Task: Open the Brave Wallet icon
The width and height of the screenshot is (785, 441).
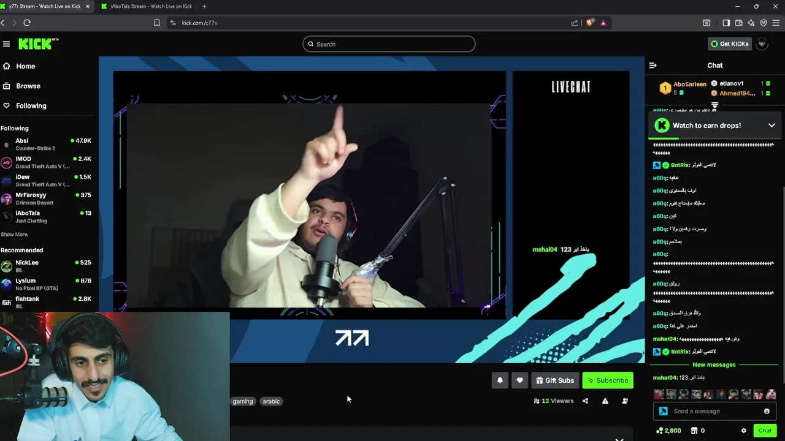Action: [x=738, y=23]
